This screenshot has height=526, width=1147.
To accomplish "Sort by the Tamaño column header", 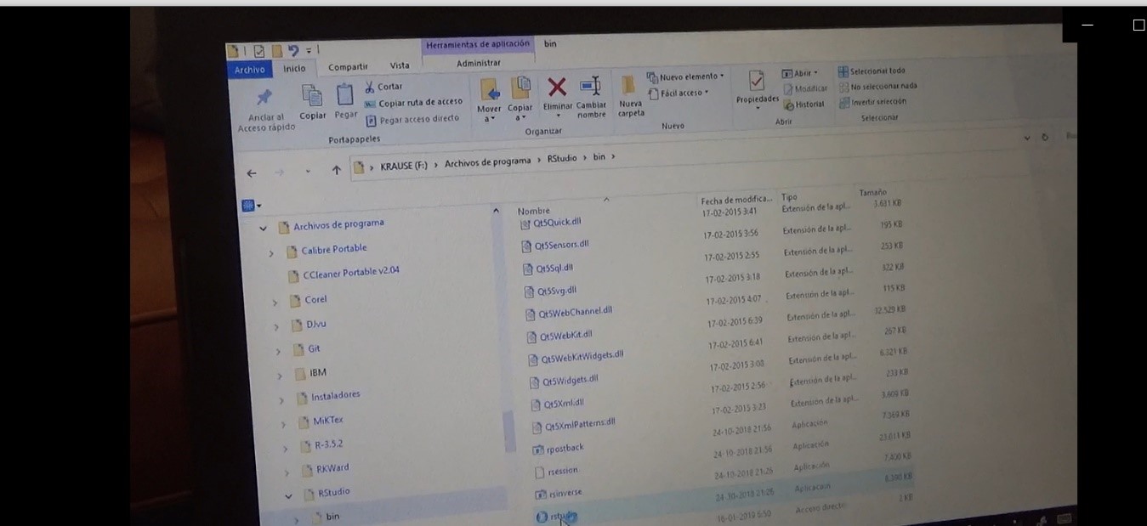I will [872, 193].
